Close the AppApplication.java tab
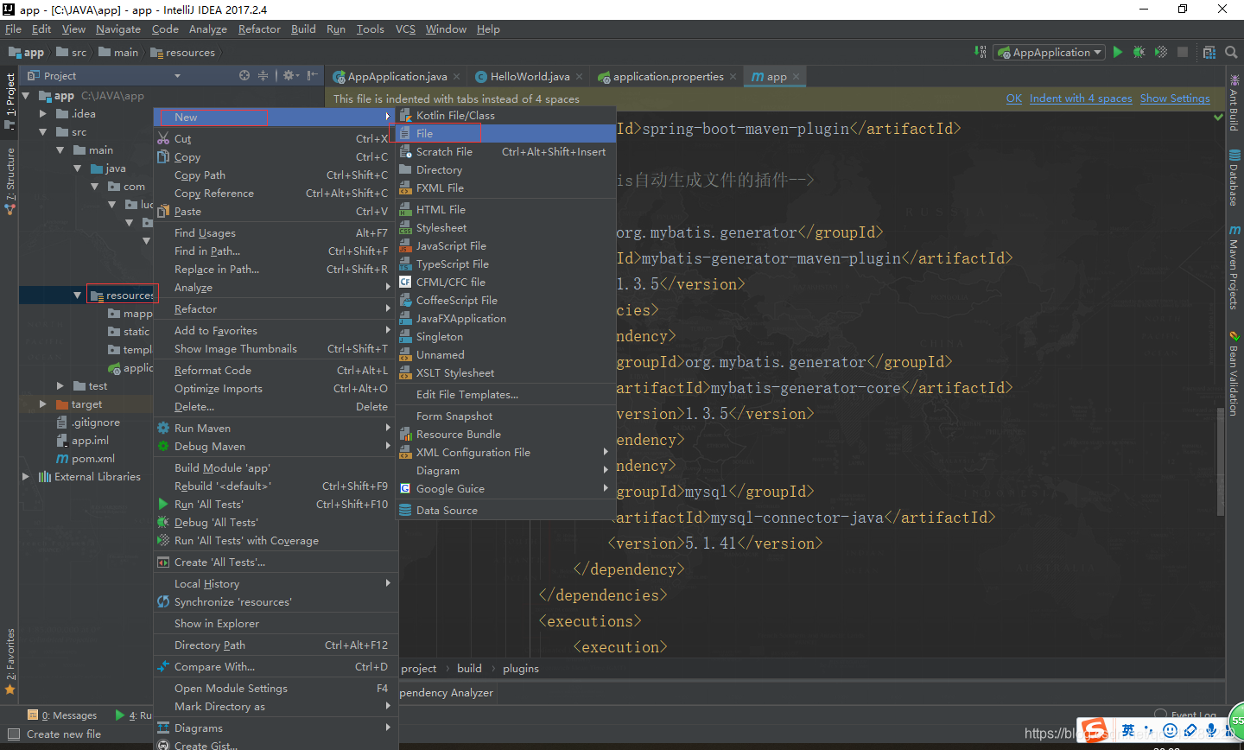 click(456, 77)
